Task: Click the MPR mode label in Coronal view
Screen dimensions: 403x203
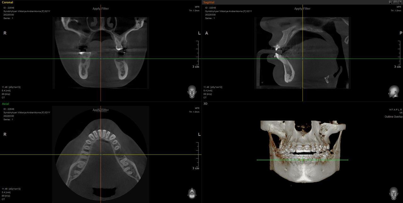Action: click(197, 7)
